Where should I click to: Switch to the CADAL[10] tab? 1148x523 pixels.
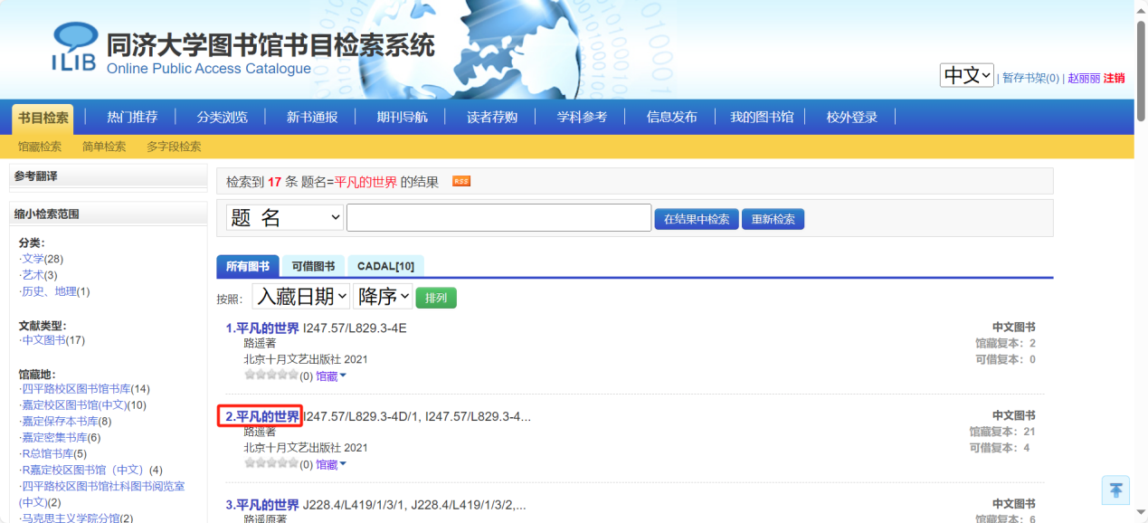pyautogui.click(x=385, y=266)
